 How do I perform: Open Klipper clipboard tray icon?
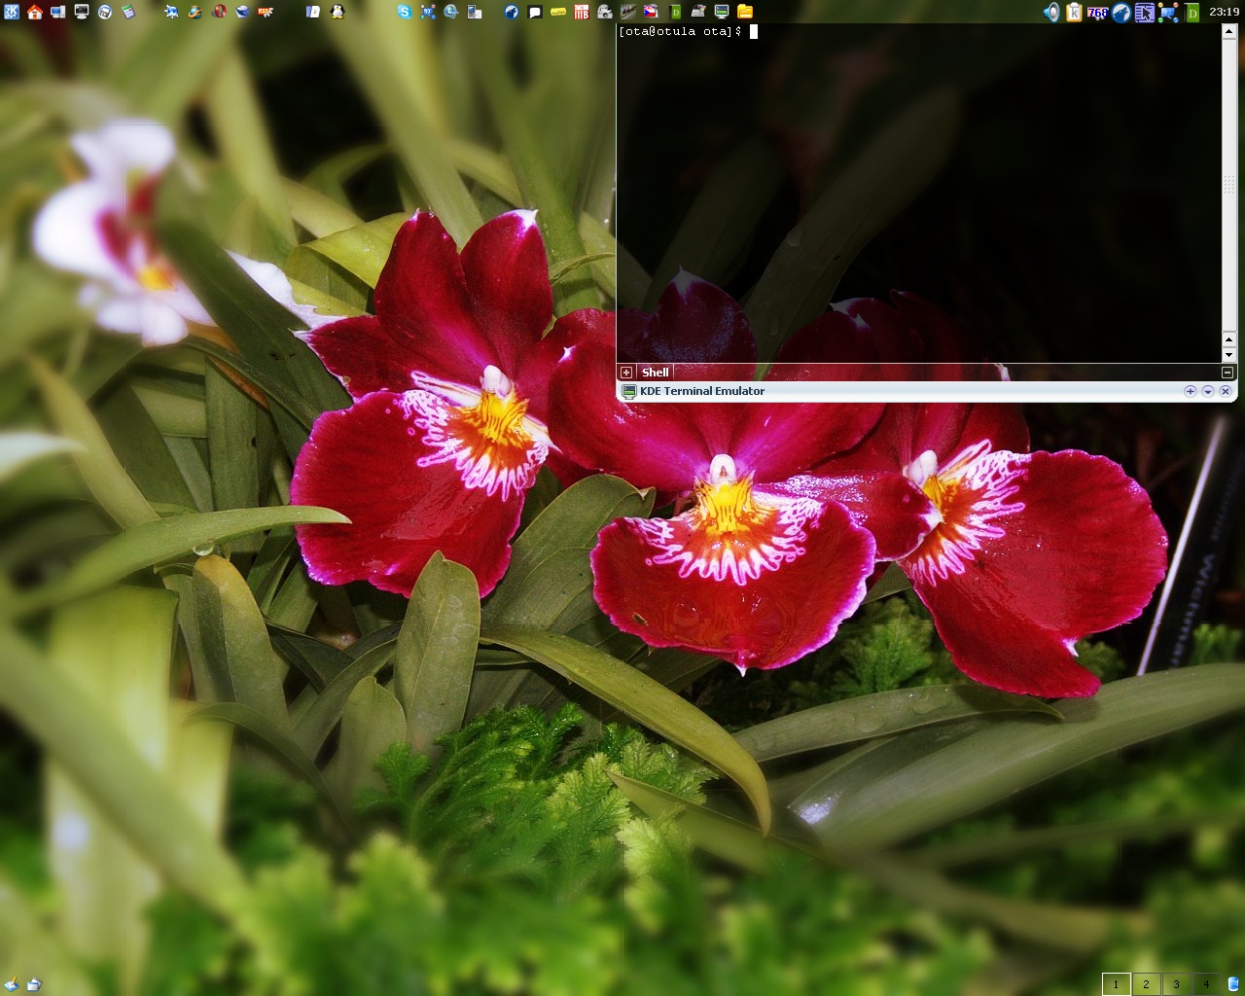tap(1075, 13)
